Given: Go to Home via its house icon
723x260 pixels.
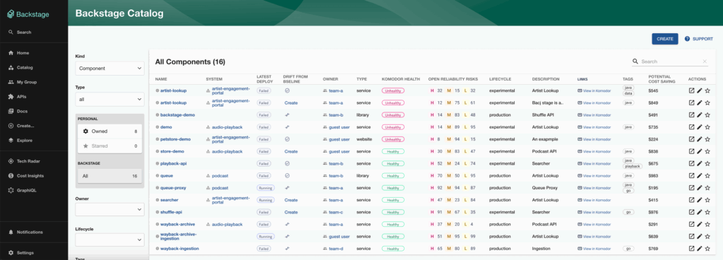Looking at the screenshot, I should coord(11,53).
